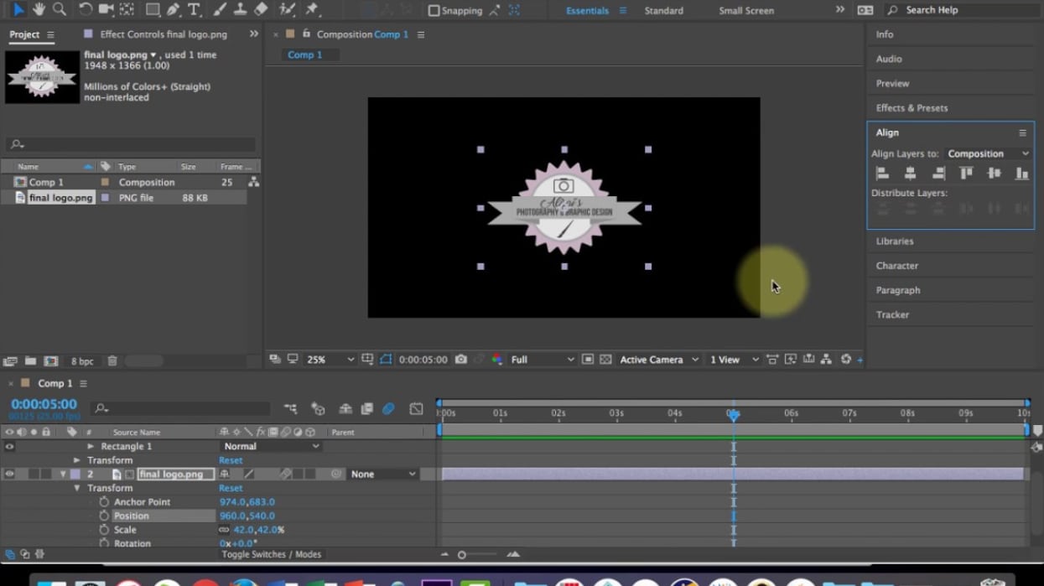Screen dimensions: 1044x586
Task: Click Align Right icon in Align panel
Action: point(938,174)
